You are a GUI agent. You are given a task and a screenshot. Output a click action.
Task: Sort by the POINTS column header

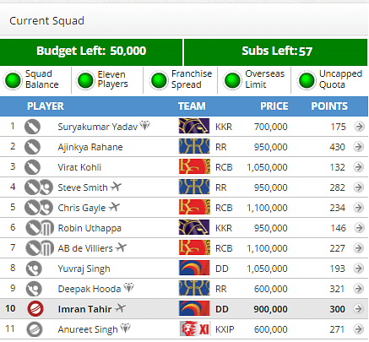click(329, 106)
